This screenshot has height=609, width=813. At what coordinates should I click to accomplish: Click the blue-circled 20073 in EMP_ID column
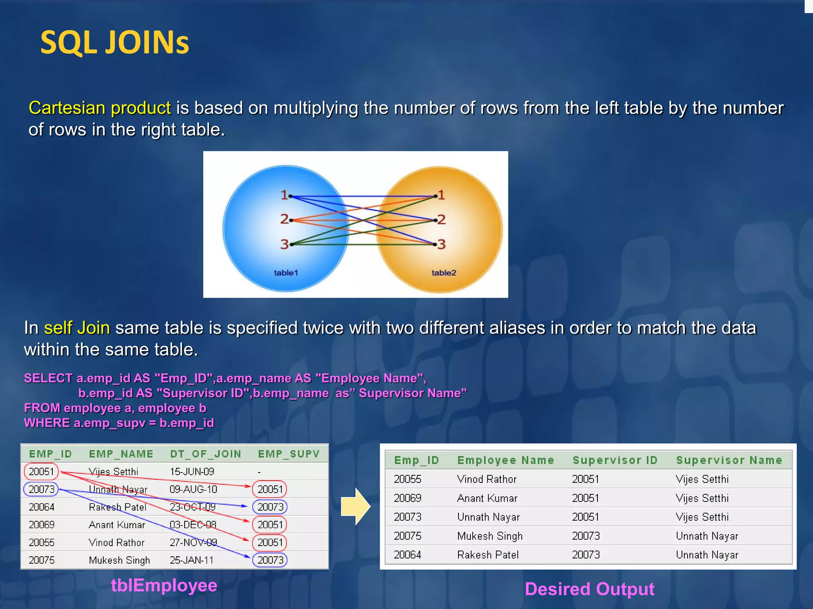pos(41,489)
